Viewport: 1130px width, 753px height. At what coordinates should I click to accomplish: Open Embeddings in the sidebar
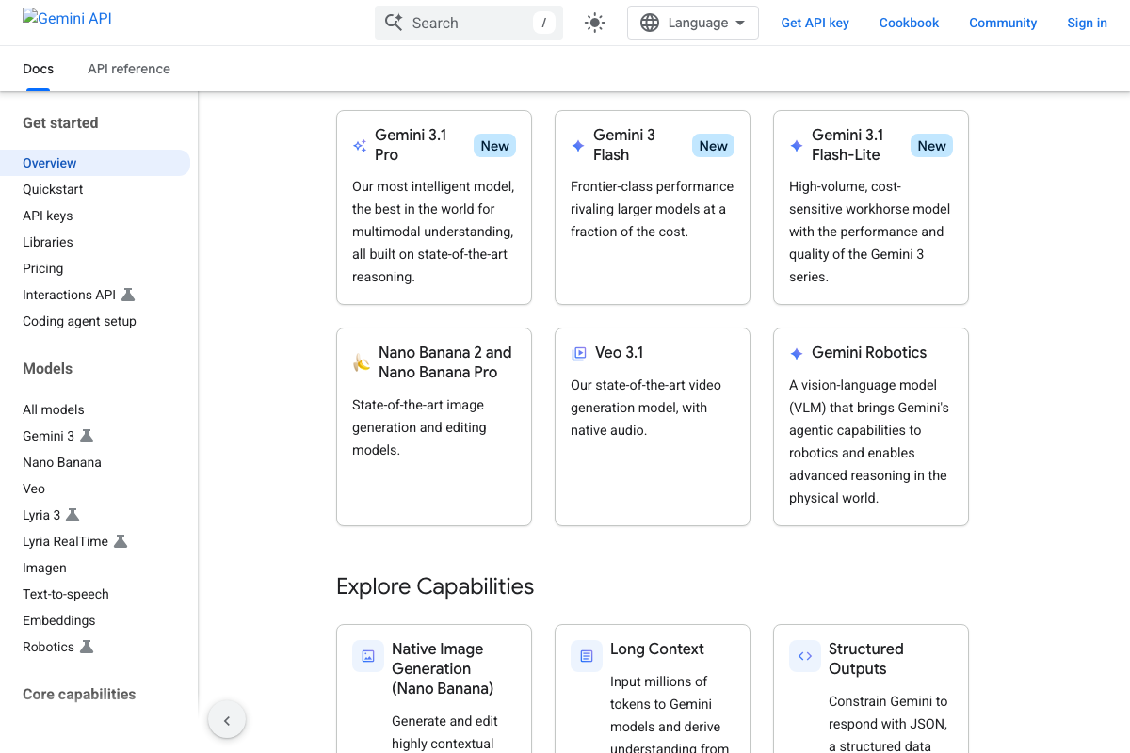pyautogui.click(x=59, y=620)
